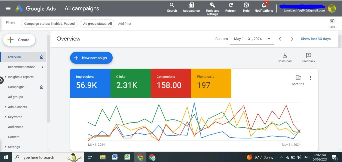342x162 pixels.
Task: Expand the Ads & assets section
Action: coord(6,107)
